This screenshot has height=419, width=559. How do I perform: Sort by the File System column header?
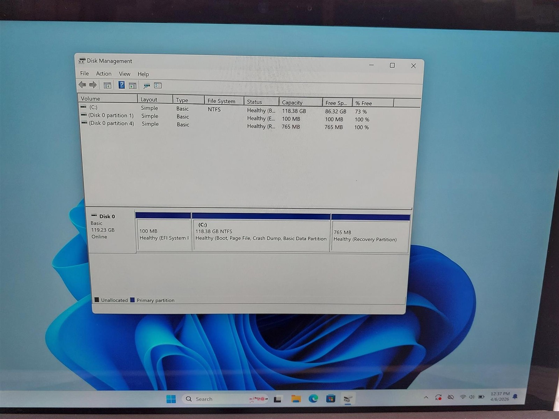pos(224,101)
